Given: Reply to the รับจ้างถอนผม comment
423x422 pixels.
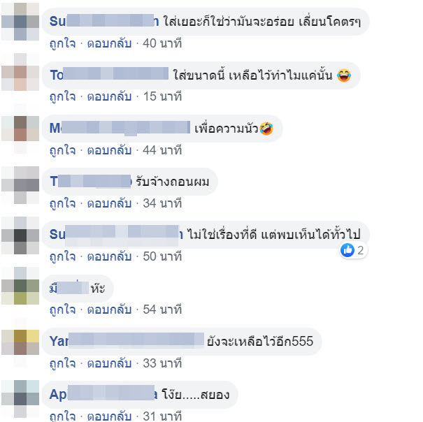Looking at the screenshot, I should point(109,203).
